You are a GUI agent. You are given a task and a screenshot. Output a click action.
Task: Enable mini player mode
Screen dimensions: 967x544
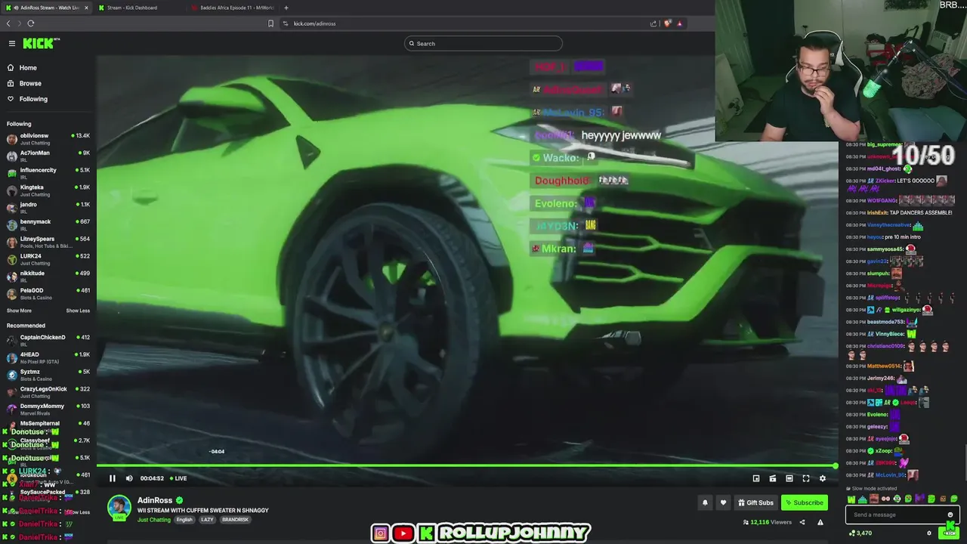[x=756, y=478]
